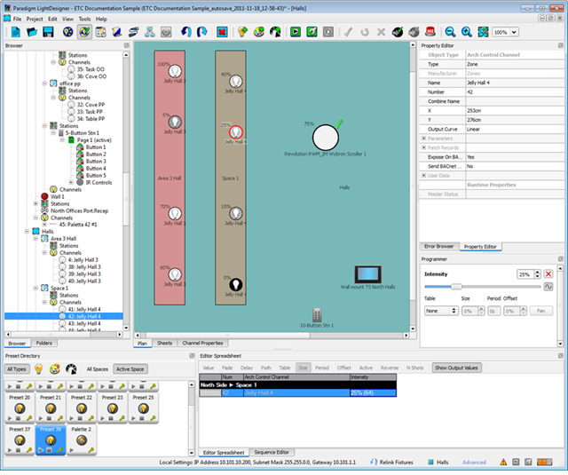The height and width of the screenshot is (475, 568).
Task: Switch to the Channel Properties tab
Action: click(202, 343)
